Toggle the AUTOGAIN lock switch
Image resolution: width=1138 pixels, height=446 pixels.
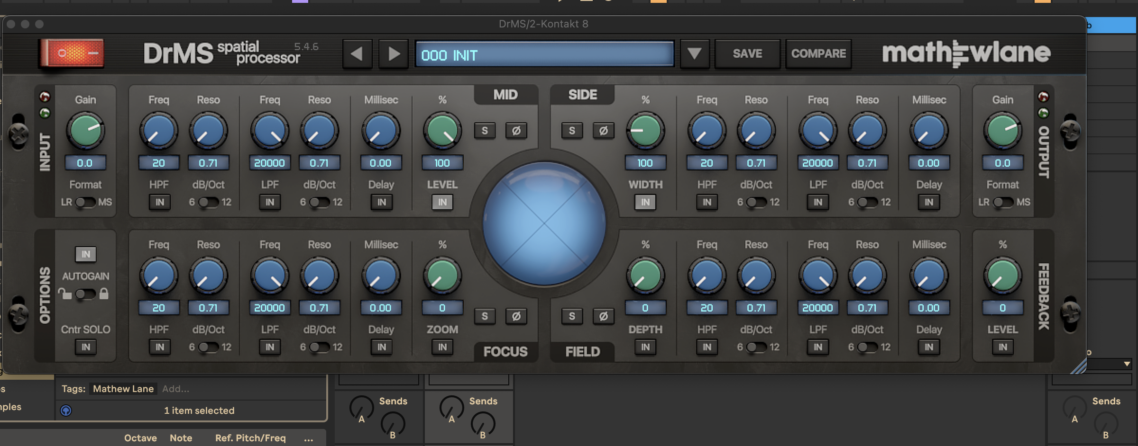click(x=85, y=294)
